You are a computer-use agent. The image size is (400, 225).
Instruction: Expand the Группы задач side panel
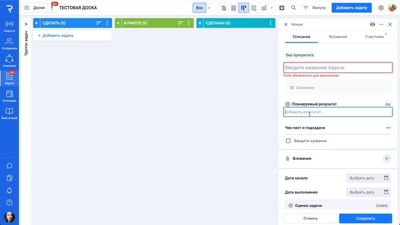(26, 24)
